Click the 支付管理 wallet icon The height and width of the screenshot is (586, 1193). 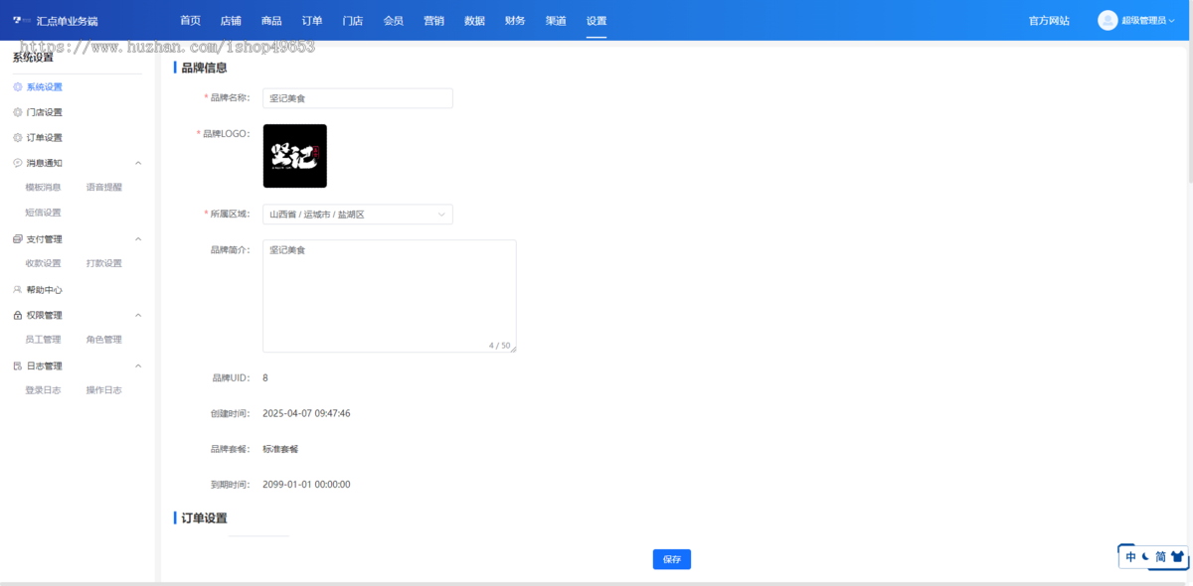[17, 239]
